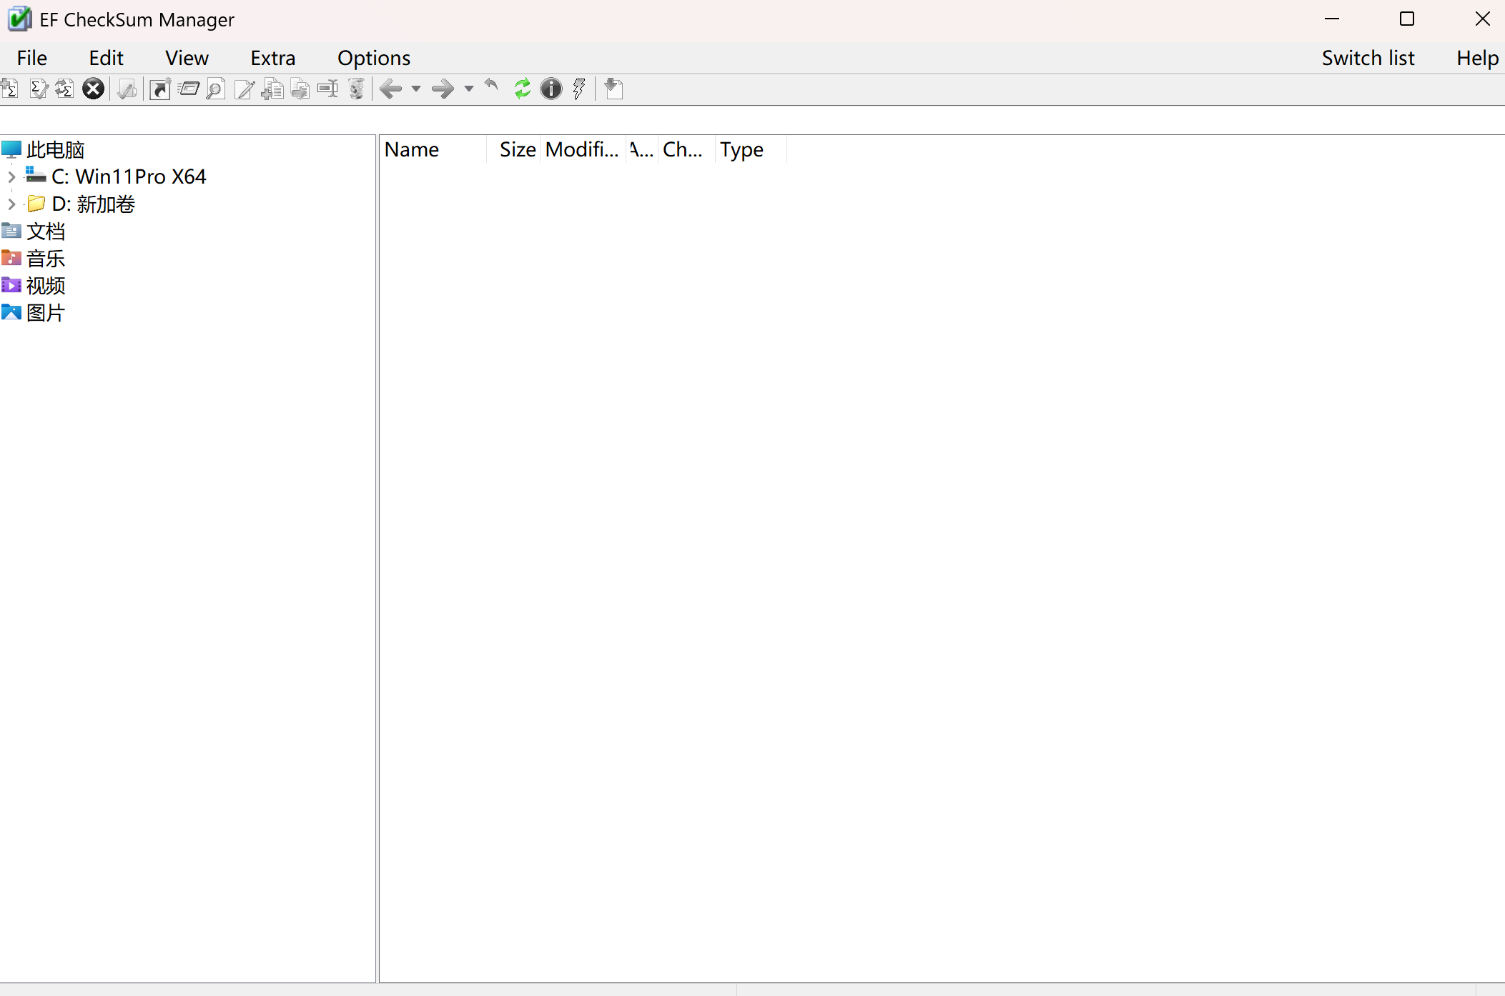Open the back history dropdown arrow
Screen dimensions: 1505x996
(416, 89)
